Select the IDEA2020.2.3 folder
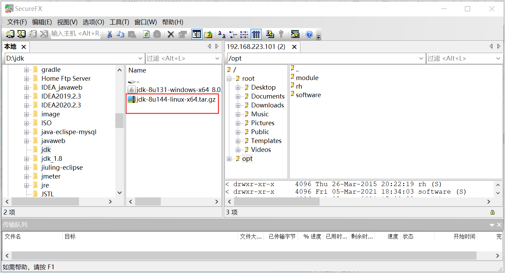 61,105
